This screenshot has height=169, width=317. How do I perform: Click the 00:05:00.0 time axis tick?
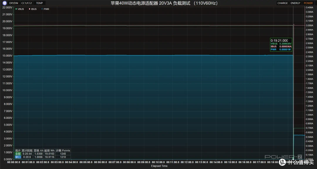point(86,162)
